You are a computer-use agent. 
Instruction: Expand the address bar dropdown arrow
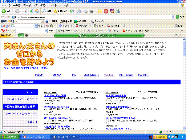point(173,17)
